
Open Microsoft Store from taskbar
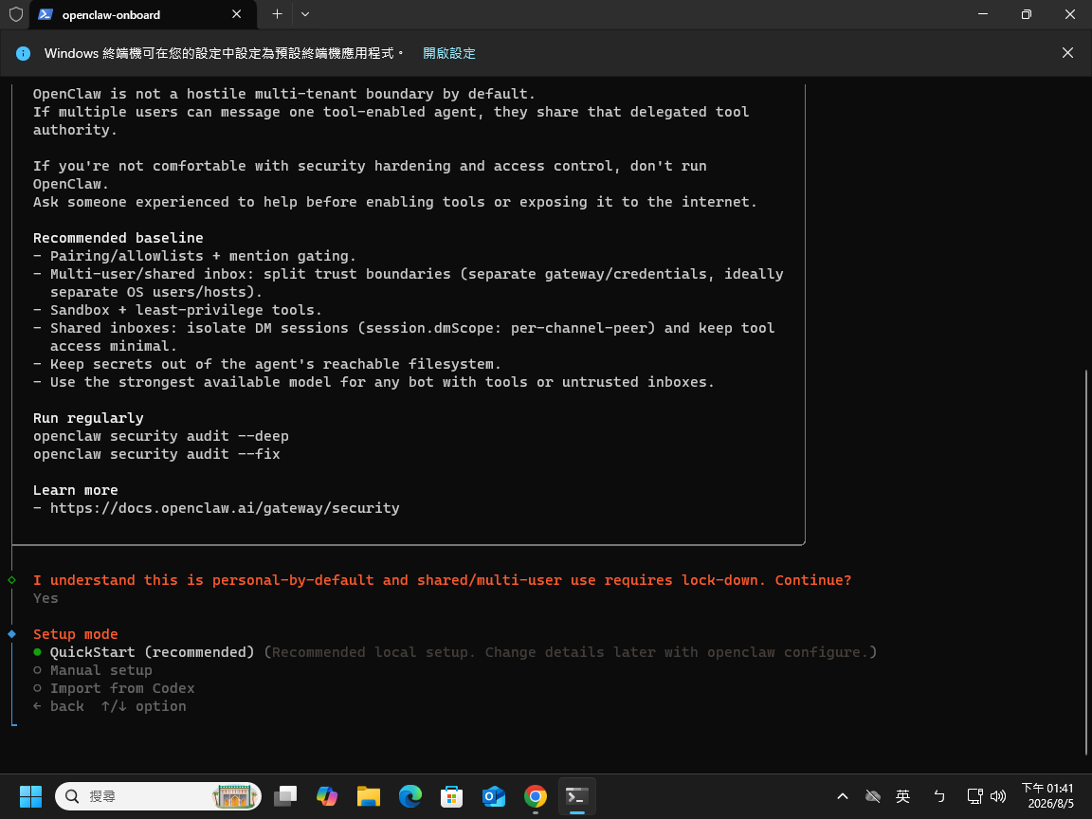click(x=452, y=796)
